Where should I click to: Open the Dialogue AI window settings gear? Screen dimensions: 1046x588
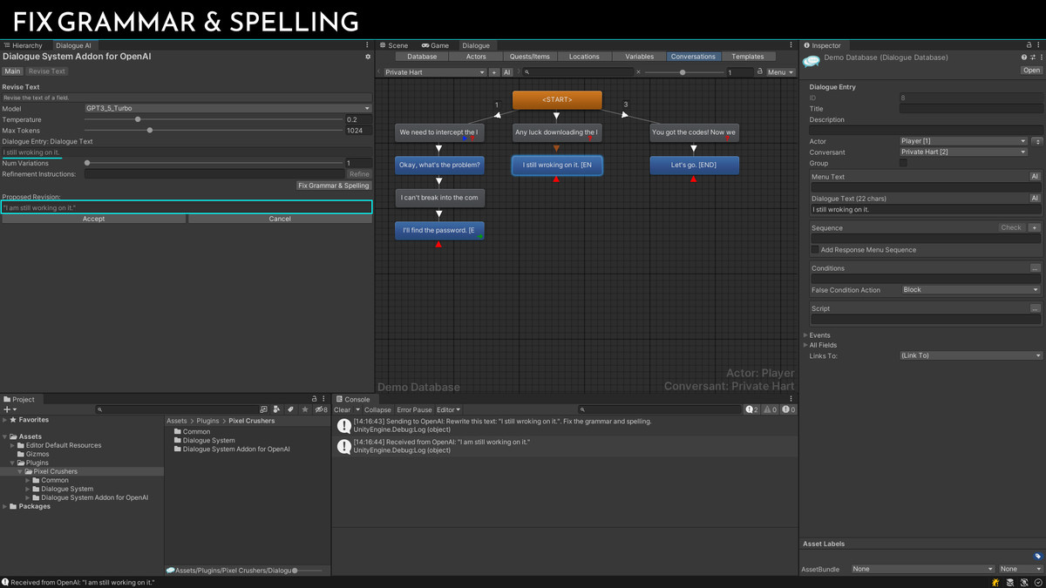(x=367, y=57)
